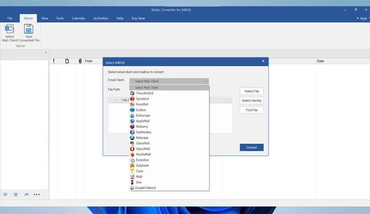Screen dimensions: 370x214
Task: Switch to the Home ribbon tab
Action: pos(28,18)
